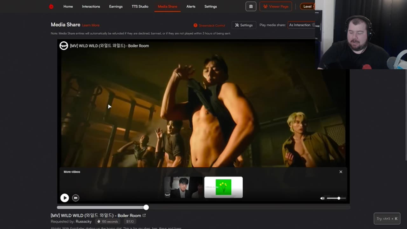
Task: Go to the Earnings tab
Action: (x=116, y=6)
